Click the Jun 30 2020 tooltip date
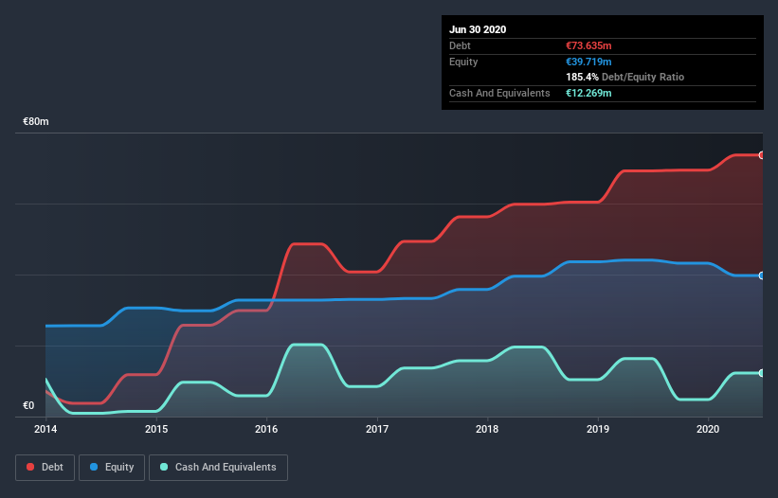 [478, 29]
